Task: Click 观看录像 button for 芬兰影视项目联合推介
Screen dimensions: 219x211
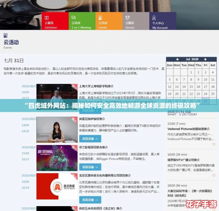Action: 90,167
